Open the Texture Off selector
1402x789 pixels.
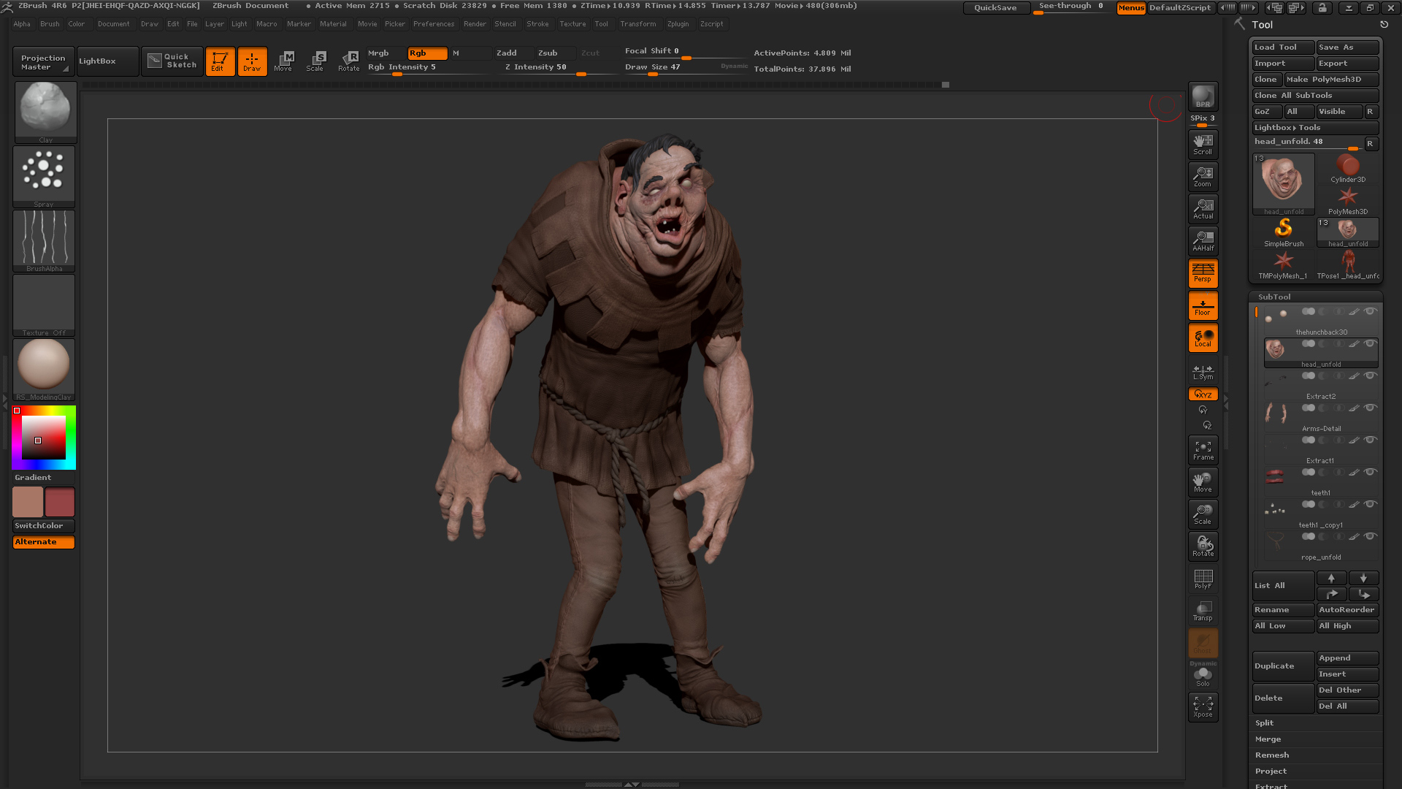[x=44, y=305]
